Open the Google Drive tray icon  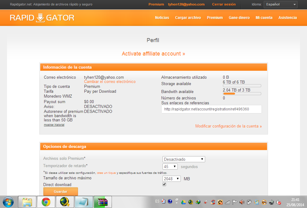coord(183,202)
